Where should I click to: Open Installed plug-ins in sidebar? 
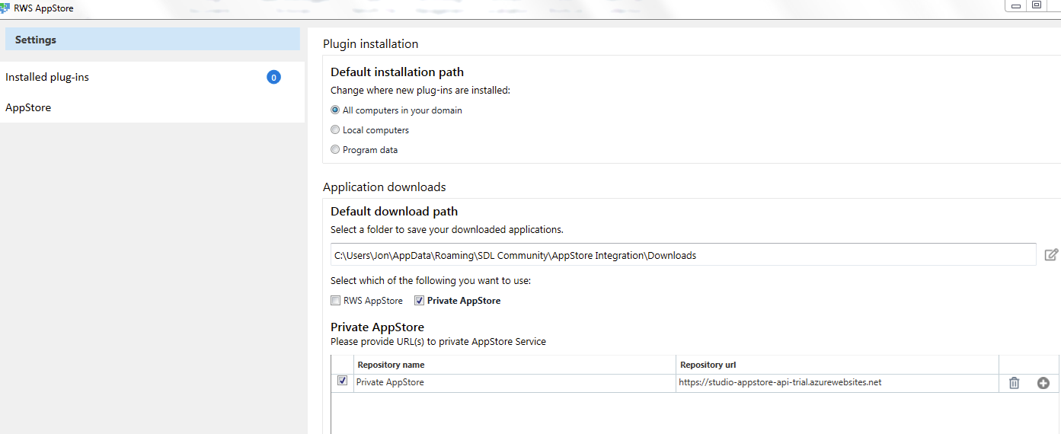pyautogui.click(x=152, y=77)
